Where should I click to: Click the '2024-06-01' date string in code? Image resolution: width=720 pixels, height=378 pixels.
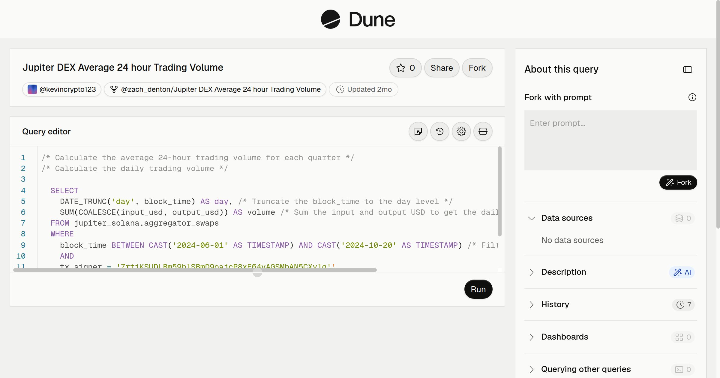pyautogui.click(x=200, y=245)
